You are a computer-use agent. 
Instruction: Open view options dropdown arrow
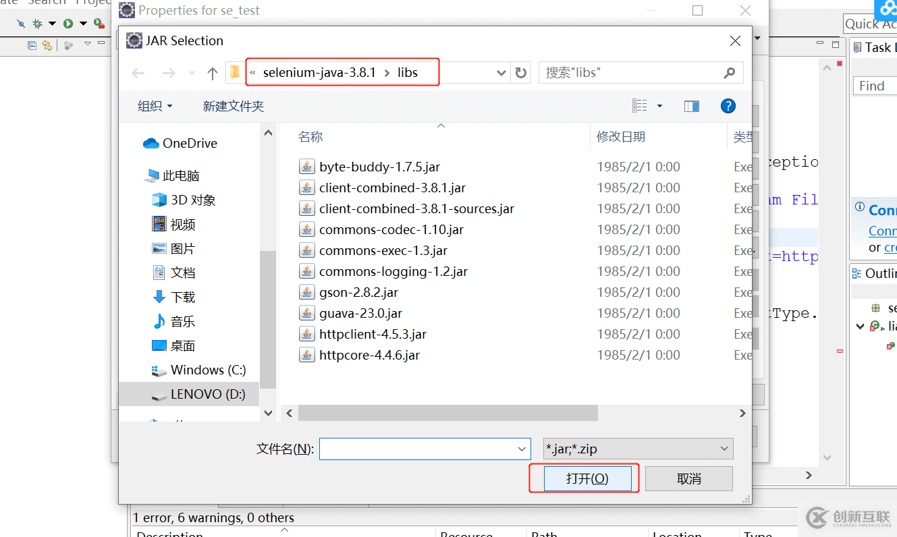(659, 106)
